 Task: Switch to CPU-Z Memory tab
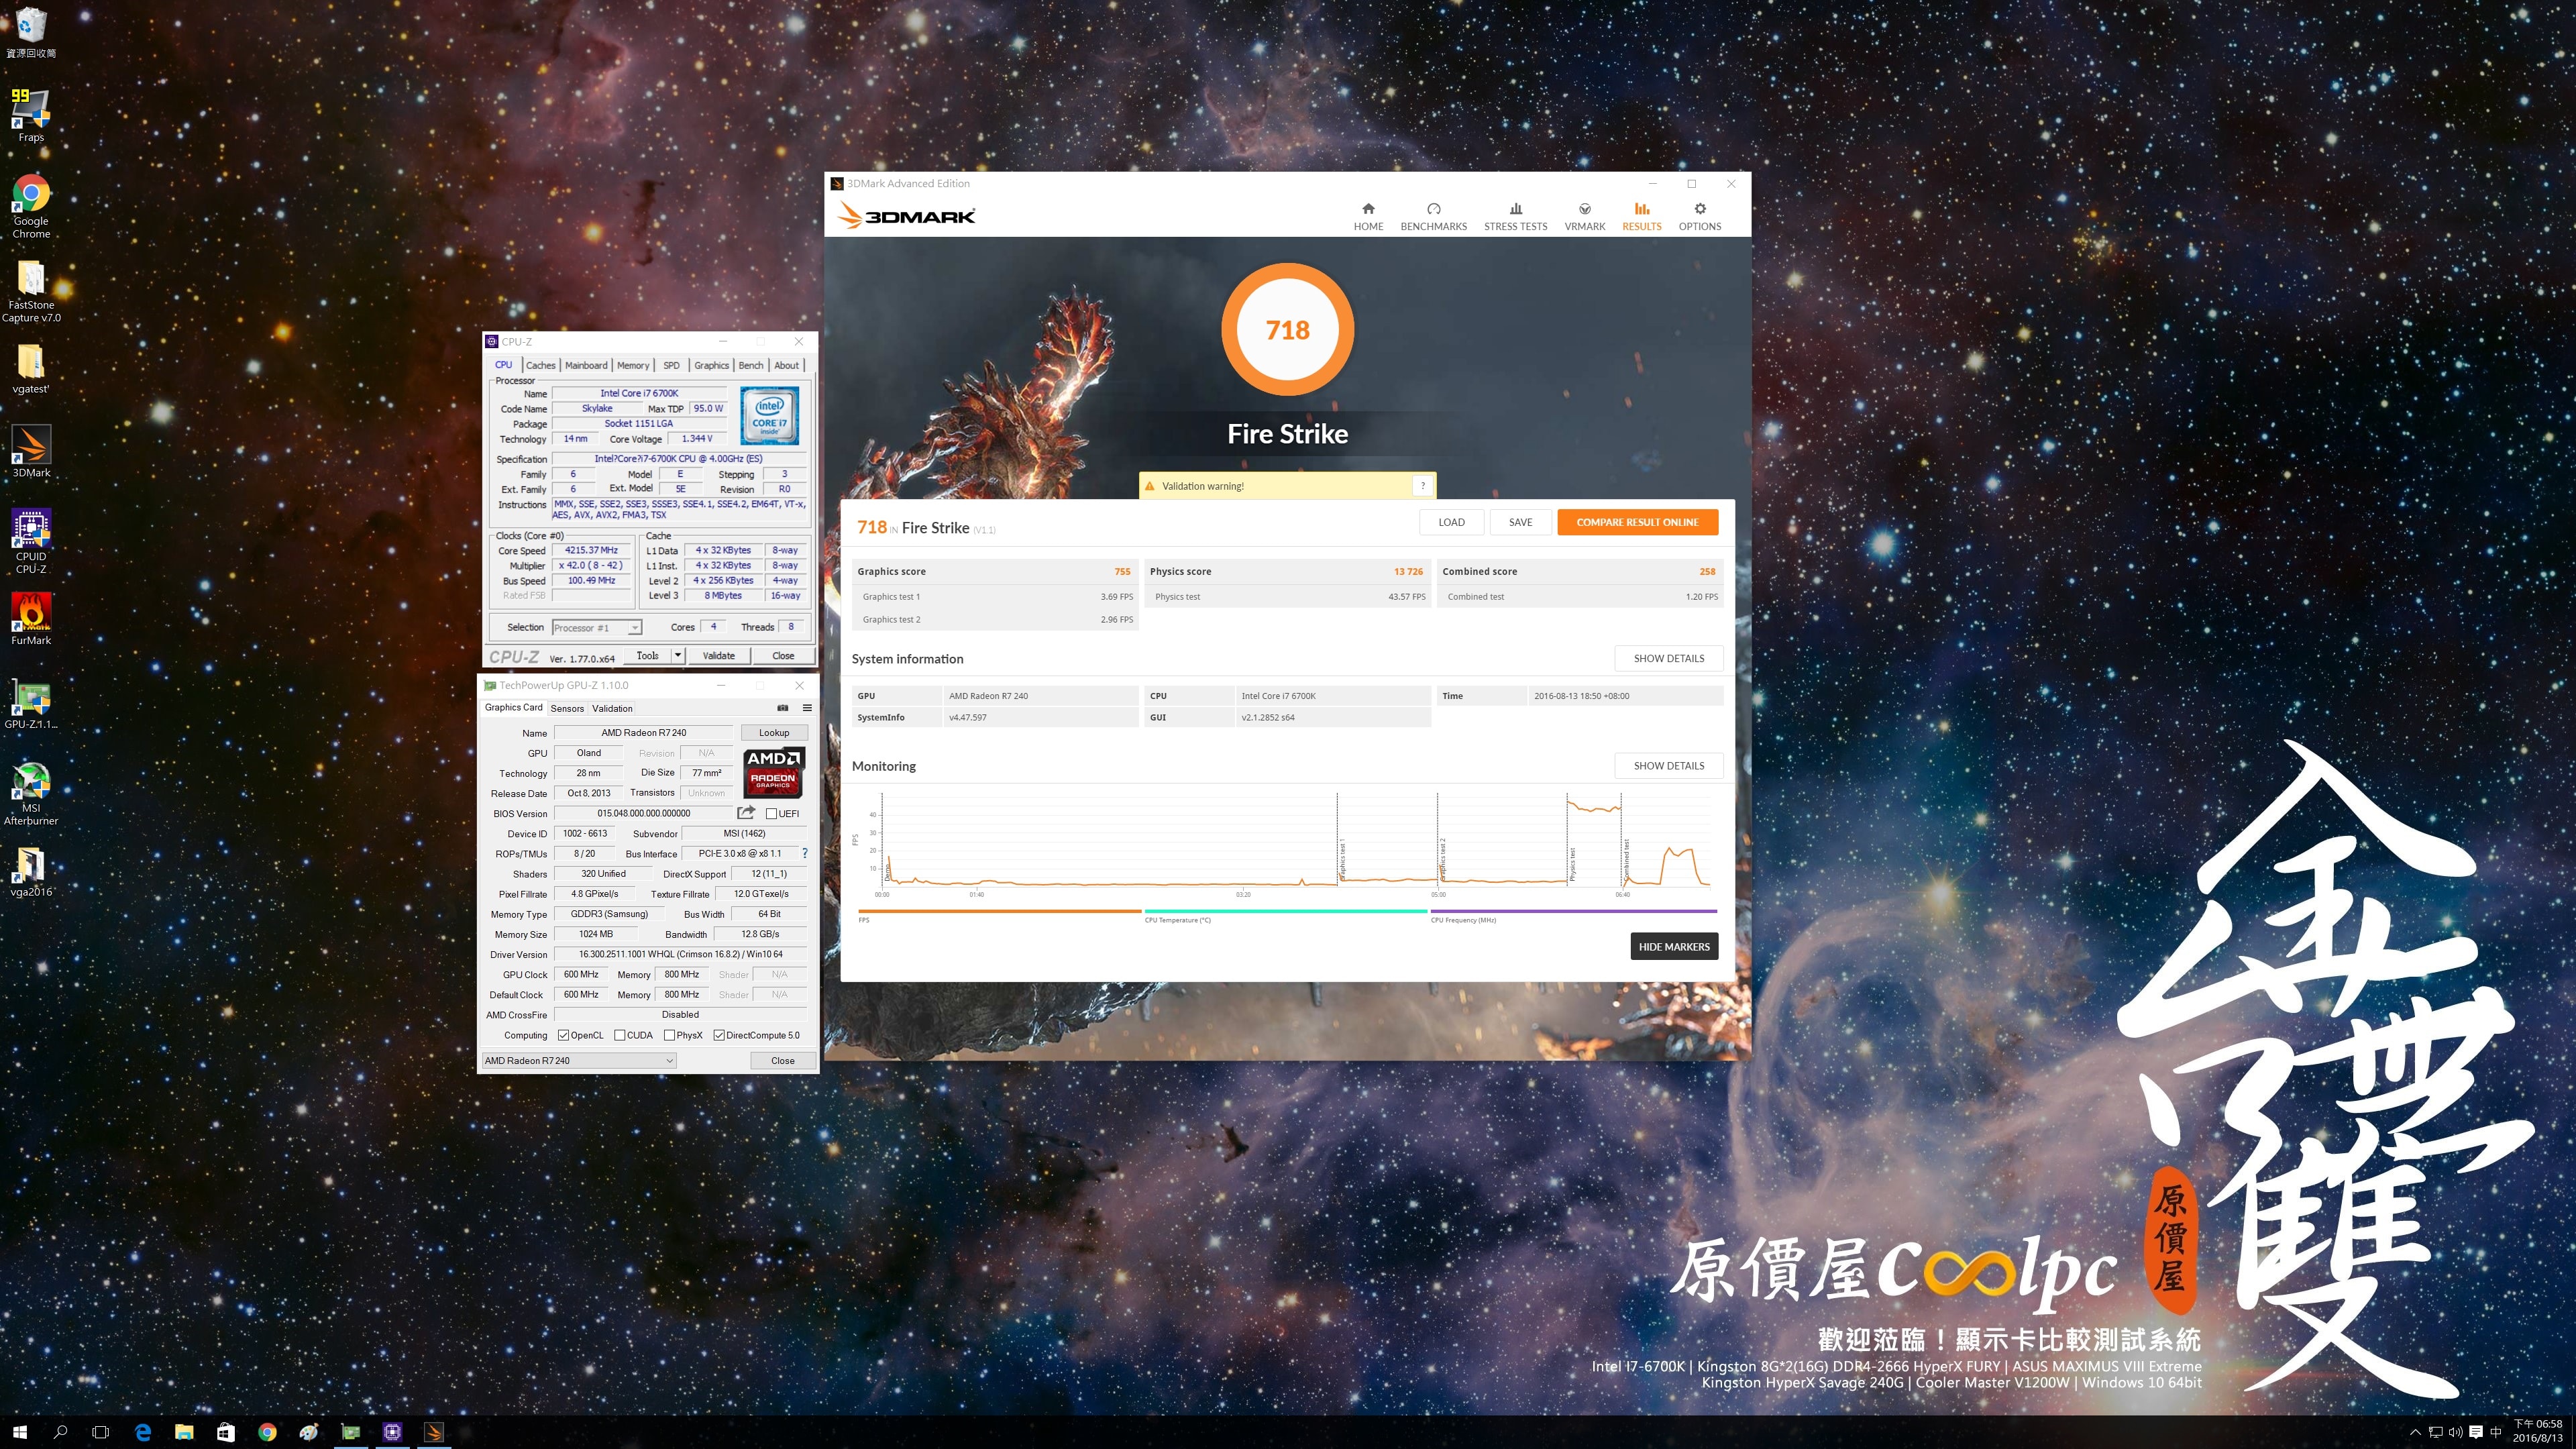[x=633, y=365]
